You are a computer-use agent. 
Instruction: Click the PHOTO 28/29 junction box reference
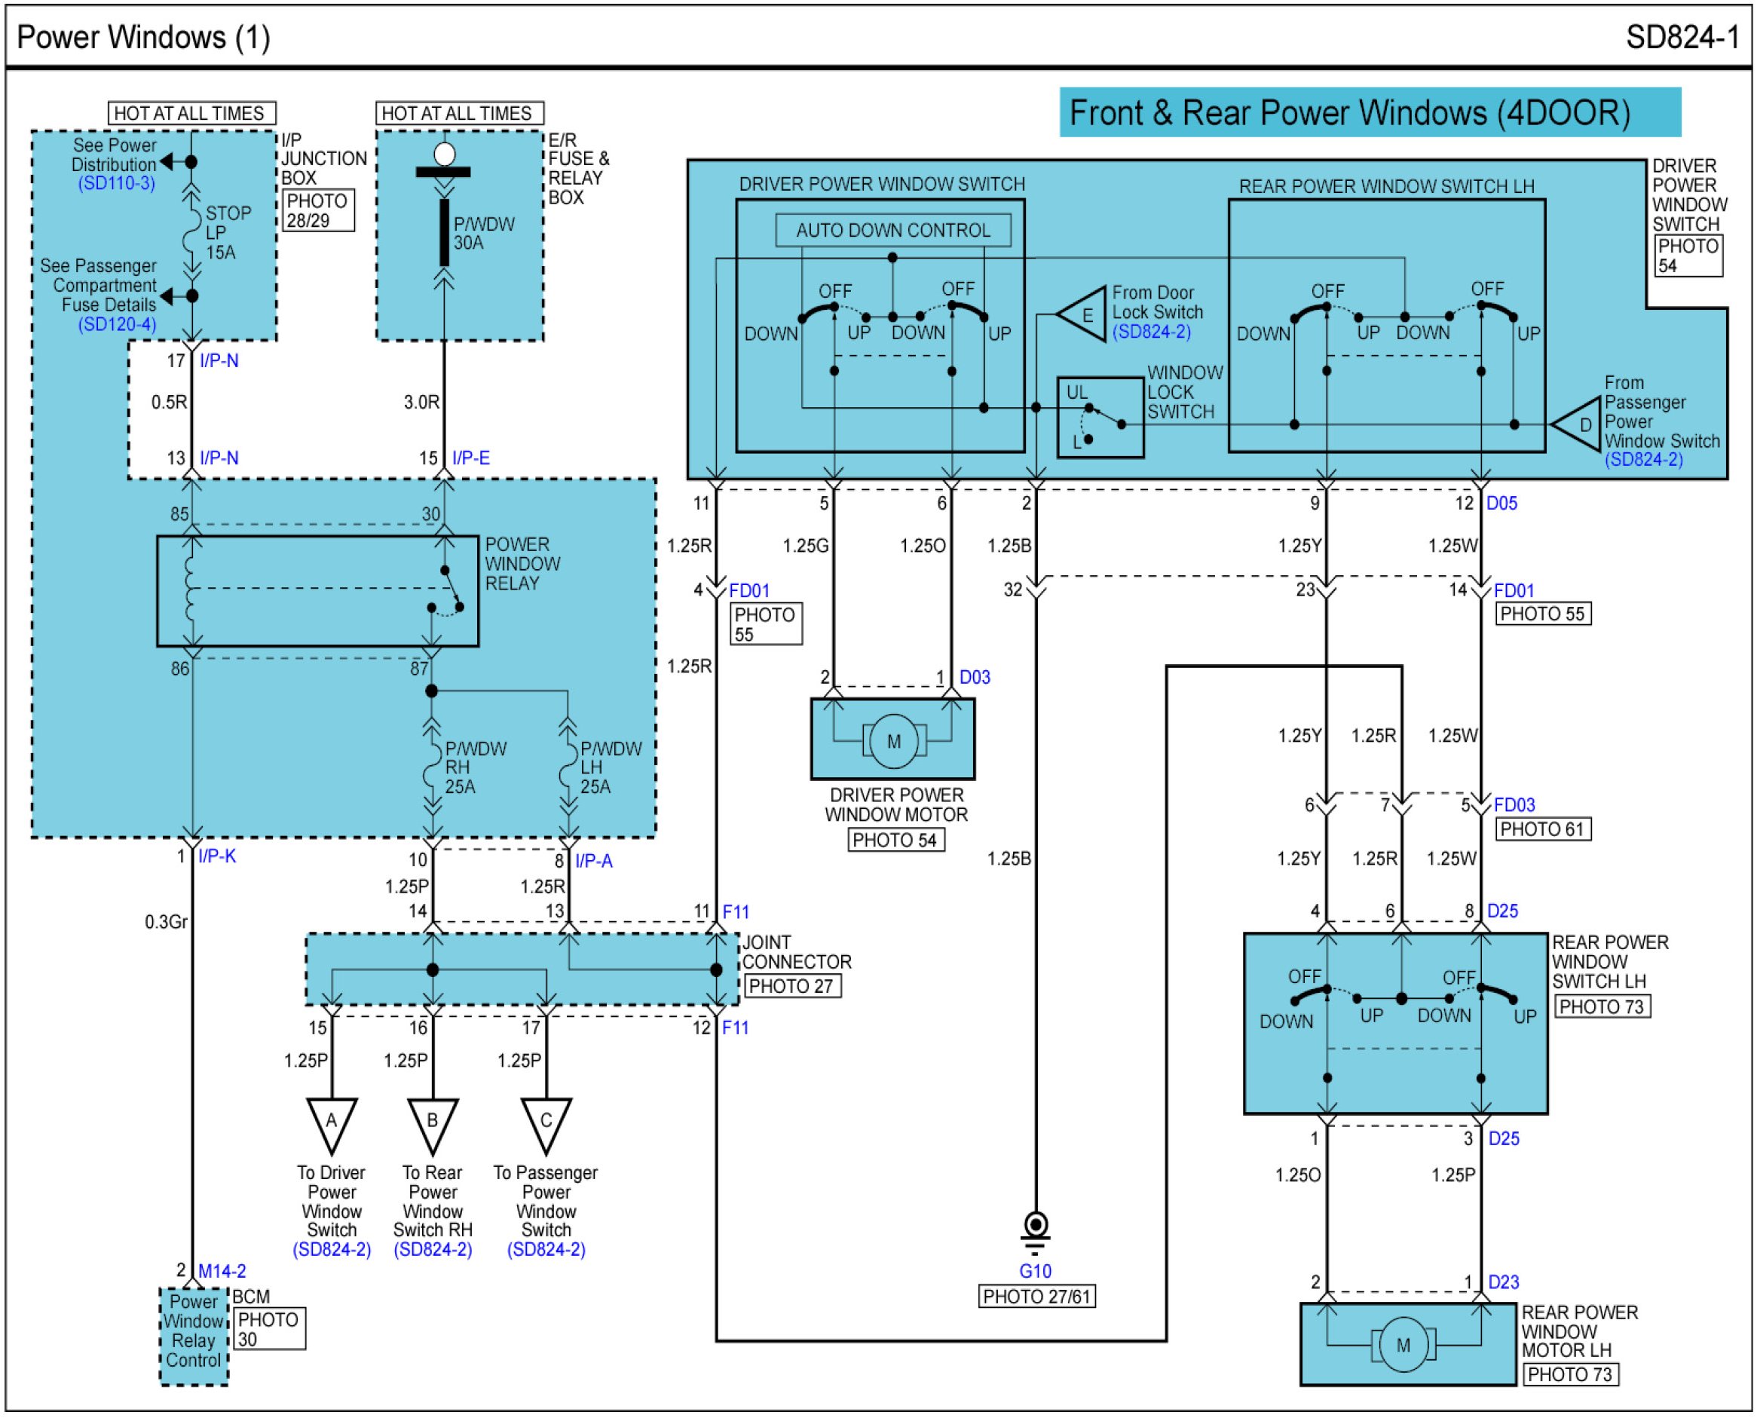(x=318, y=211)
